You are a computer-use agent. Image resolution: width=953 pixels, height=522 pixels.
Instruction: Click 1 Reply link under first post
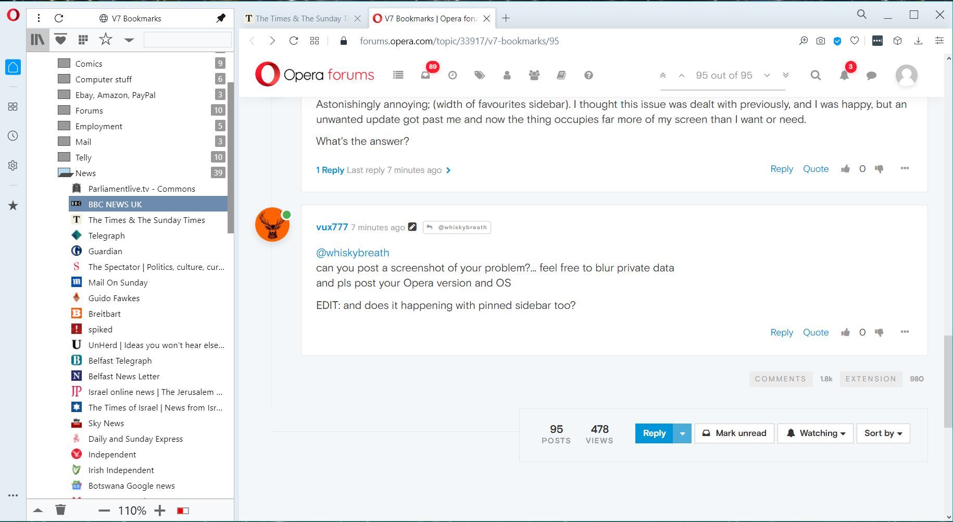pyautogui.click(x=330, y=170)
